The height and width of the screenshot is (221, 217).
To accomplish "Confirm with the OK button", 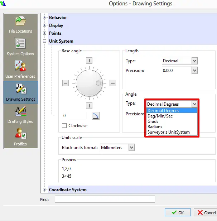I will (x=178, y=212).
